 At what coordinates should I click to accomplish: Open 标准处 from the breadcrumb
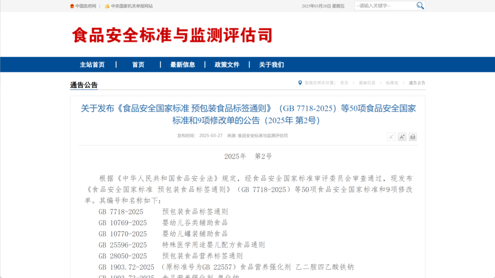tap(393, 83)
